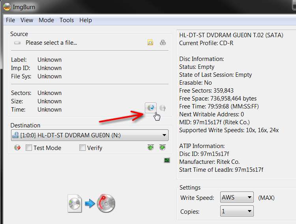Click the HL-DT-ST DVDRAM GUE0N T.02 (SATA) line
This screenshot has height=224, width=296.
coord(231,35)
